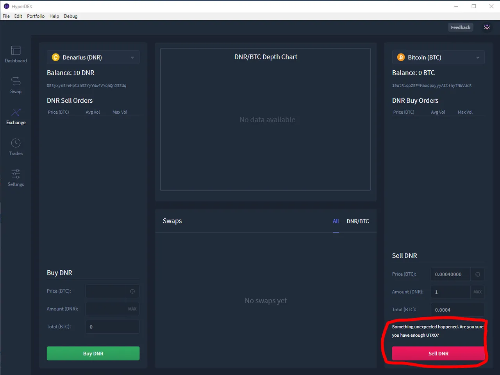Screen dimensions: 500x375
Task: Open the Swap sidebar icon
Action: 16,81
